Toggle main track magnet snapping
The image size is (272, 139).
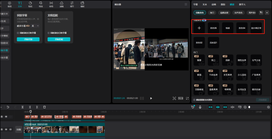(210, 107)
